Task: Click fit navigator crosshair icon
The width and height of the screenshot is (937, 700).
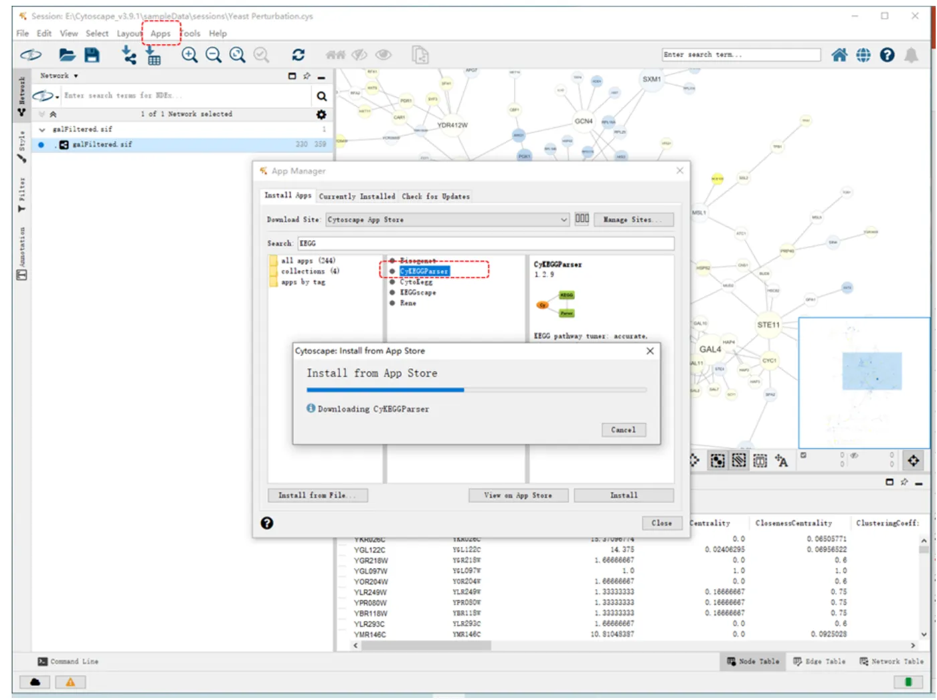Action: coord(914,460)
